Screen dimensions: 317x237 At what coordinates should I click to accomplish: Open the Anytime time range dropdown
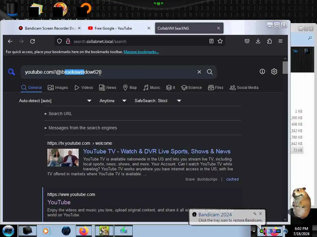coord(113,101)
